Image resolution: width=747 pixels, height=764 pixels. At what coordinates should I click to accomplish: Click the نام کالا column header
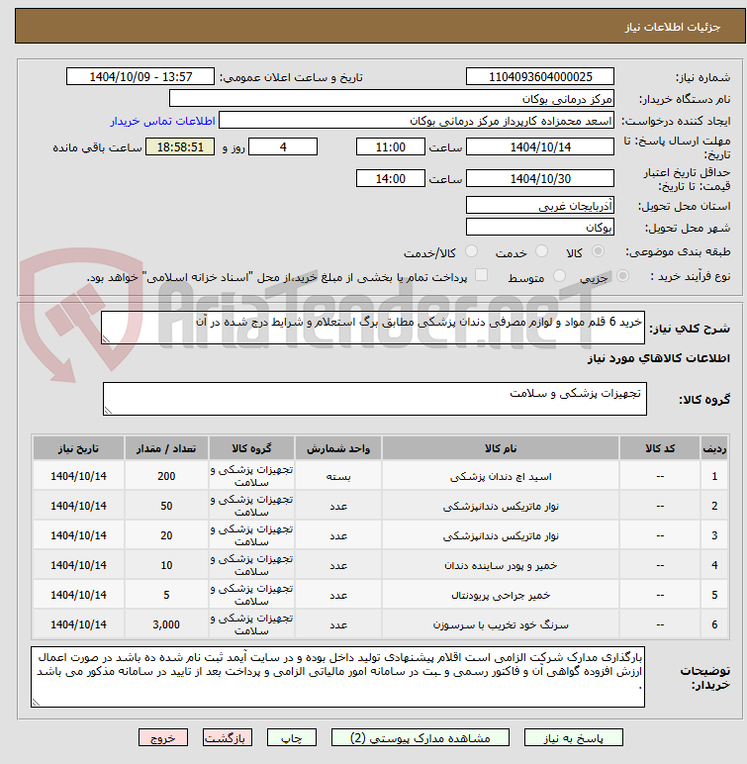coord(501,448)
